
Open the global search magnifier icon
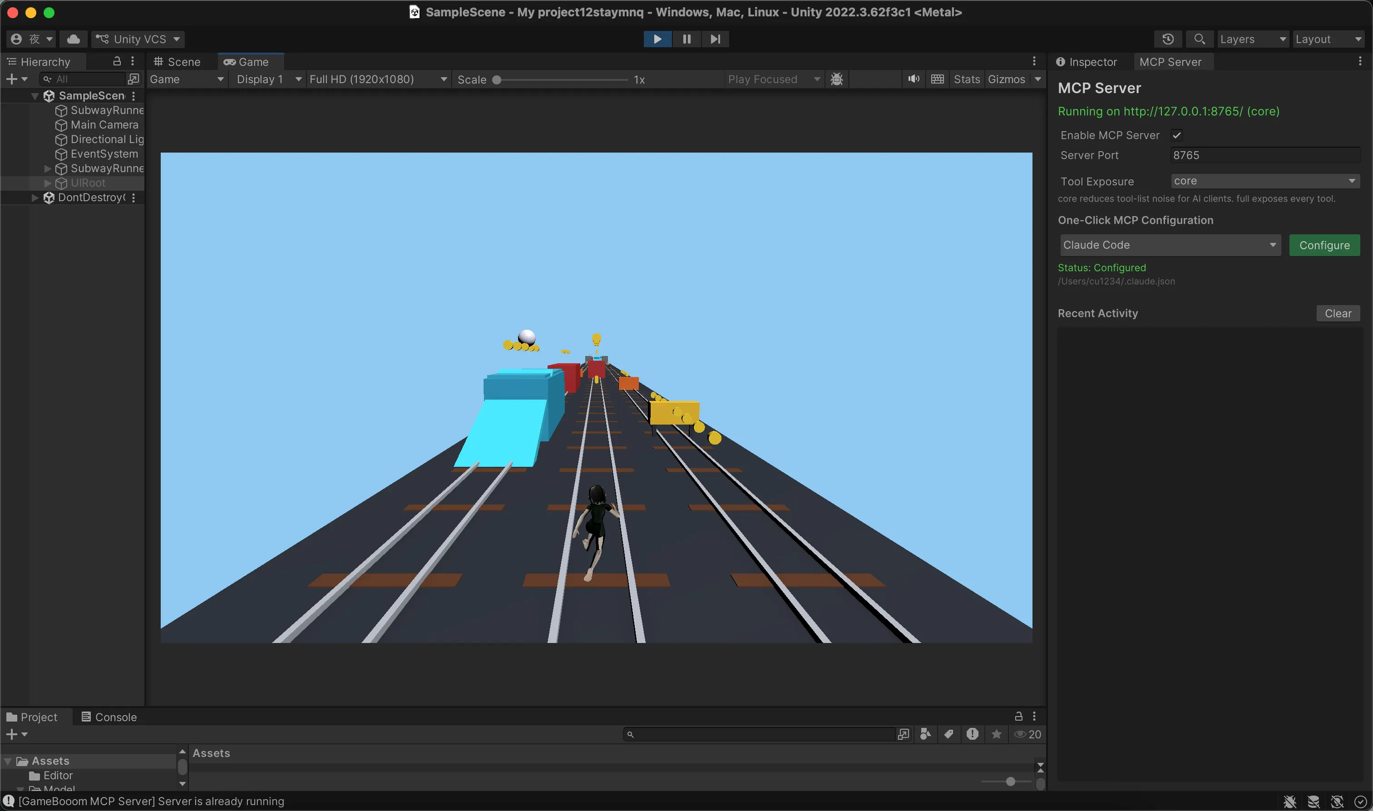point(1199,39)
